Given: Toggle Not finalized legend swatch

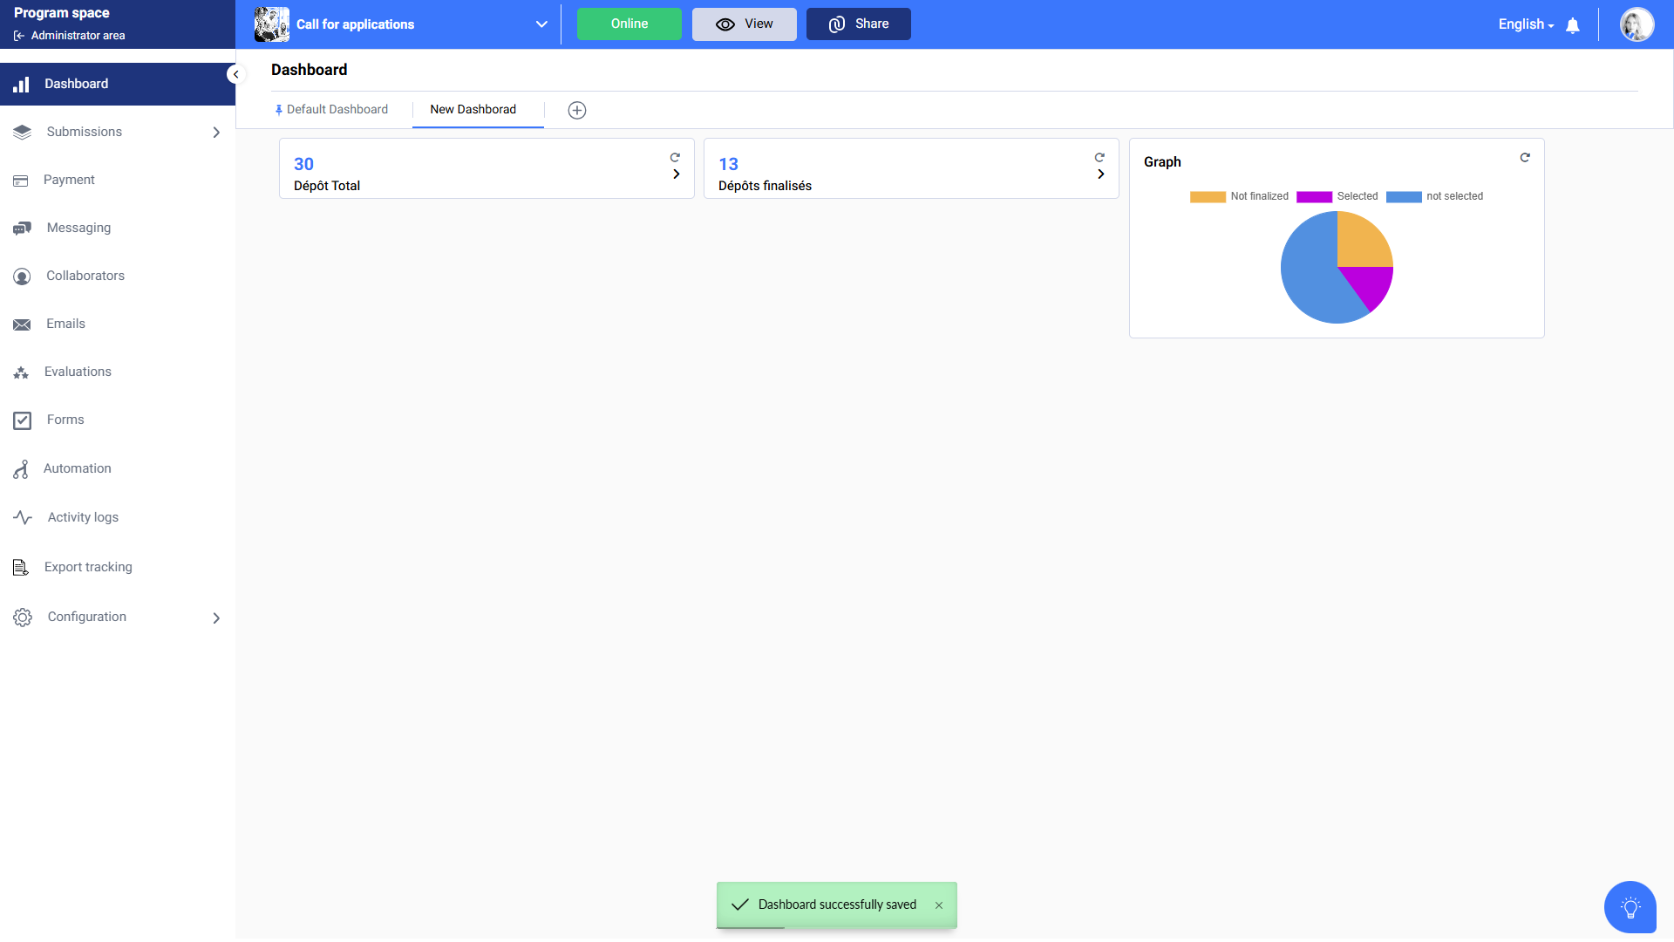Looking at the screenshot, I should tap(1208, 197).
